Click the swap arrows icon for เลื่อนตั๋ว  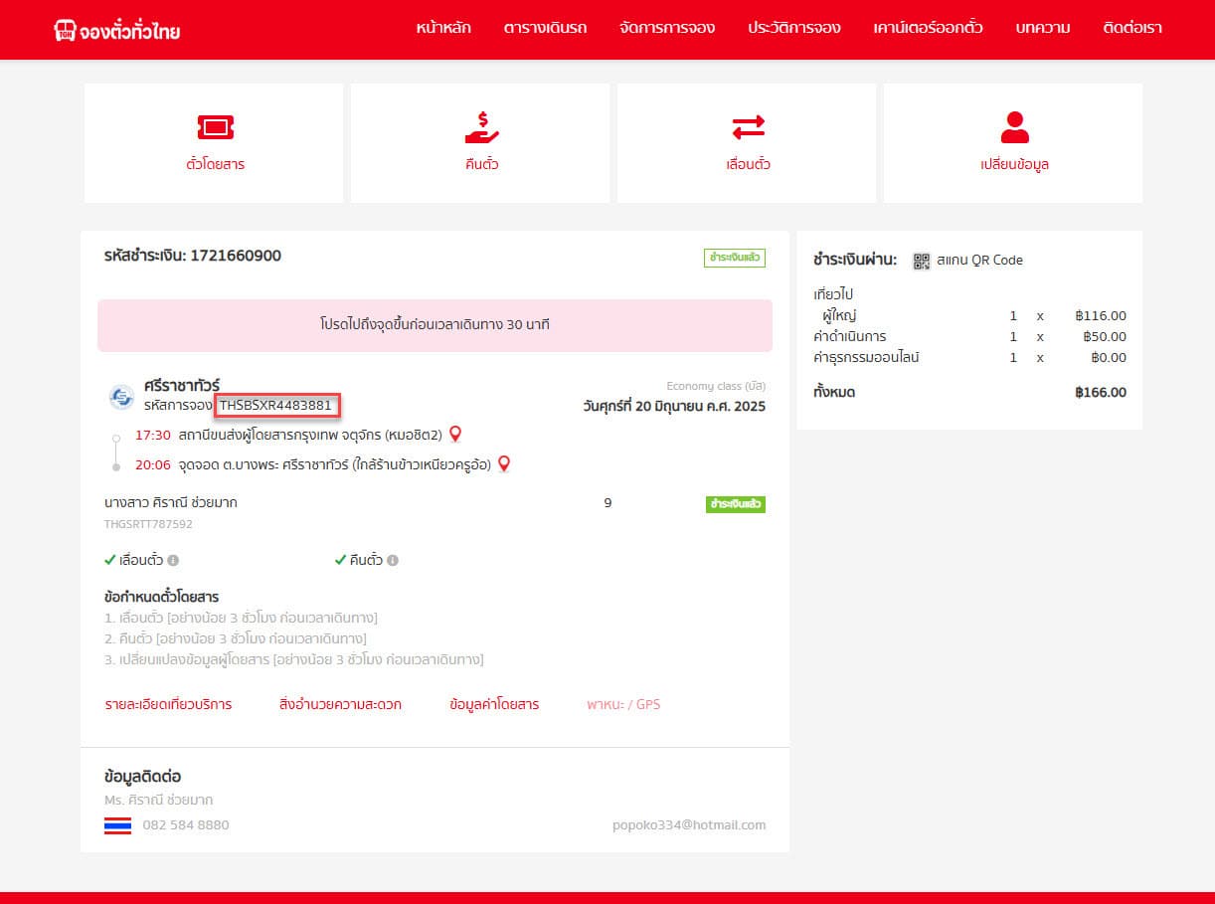(x=748, y=127)
